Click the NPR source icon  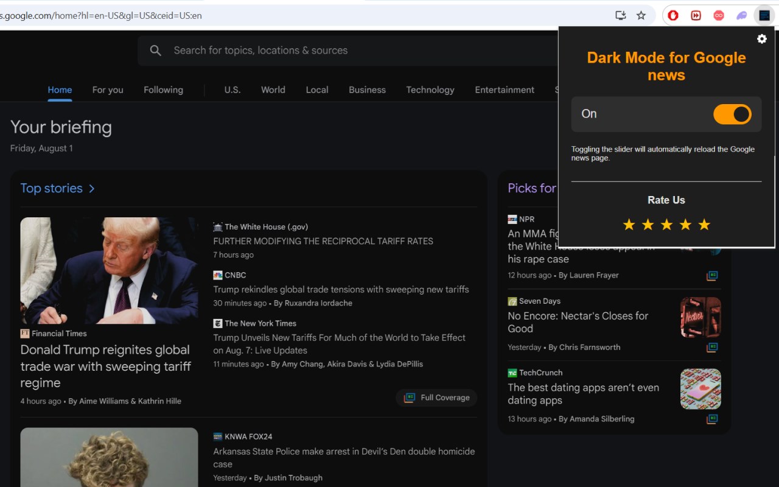pos(512,219)
